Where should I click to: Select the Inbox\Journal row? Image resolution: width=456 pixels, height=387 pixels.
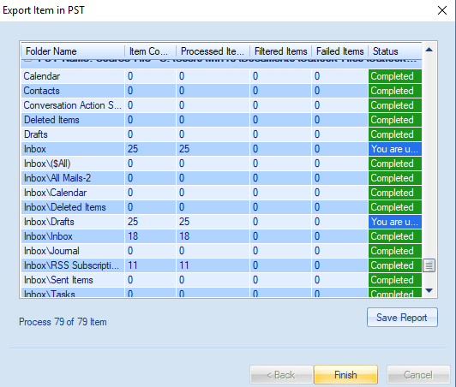221,251
